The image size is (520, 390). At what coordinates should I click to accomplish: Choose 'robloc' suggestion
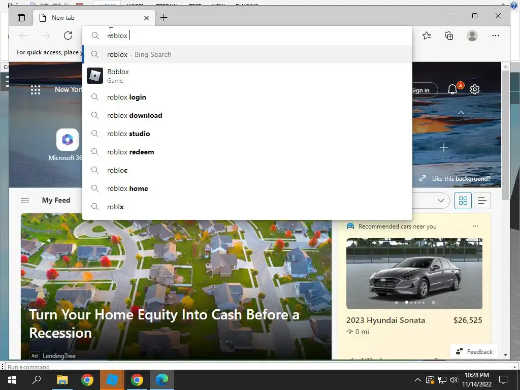click(247, 170)
